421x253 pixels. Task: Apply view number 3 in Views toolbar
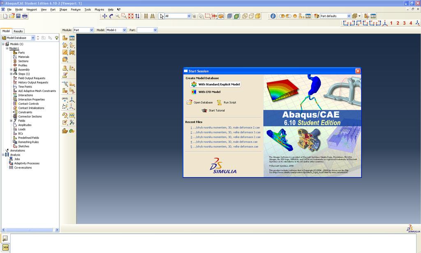[405, 23]
